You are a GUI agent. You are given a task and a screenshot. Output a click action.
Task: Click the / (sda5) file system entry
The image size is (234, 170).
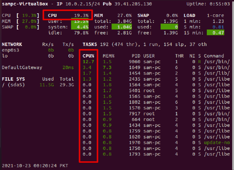click(x=14, y=85)
